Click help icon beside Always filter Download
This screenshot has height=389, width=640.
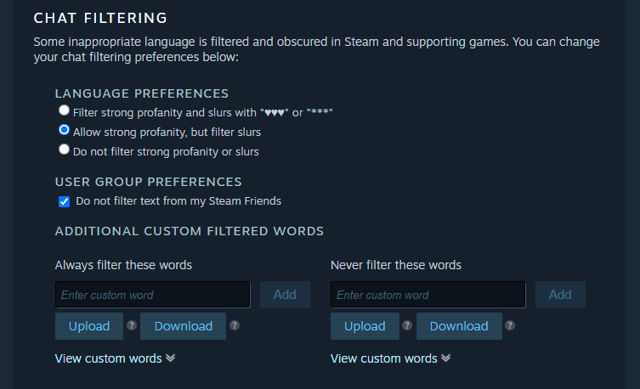coord(235,325)
